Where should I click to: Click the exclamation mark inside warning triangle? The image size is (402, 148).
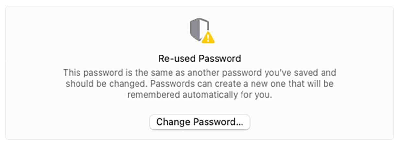pos(208,38)
